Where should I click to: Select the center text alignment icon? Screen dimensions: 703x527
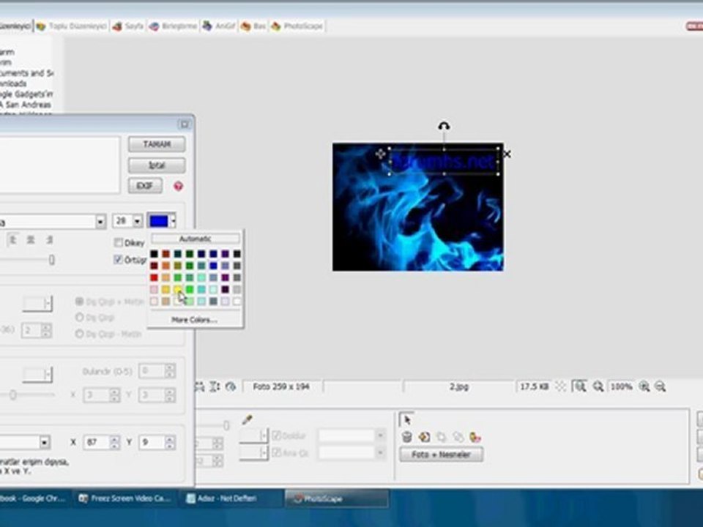31,240
